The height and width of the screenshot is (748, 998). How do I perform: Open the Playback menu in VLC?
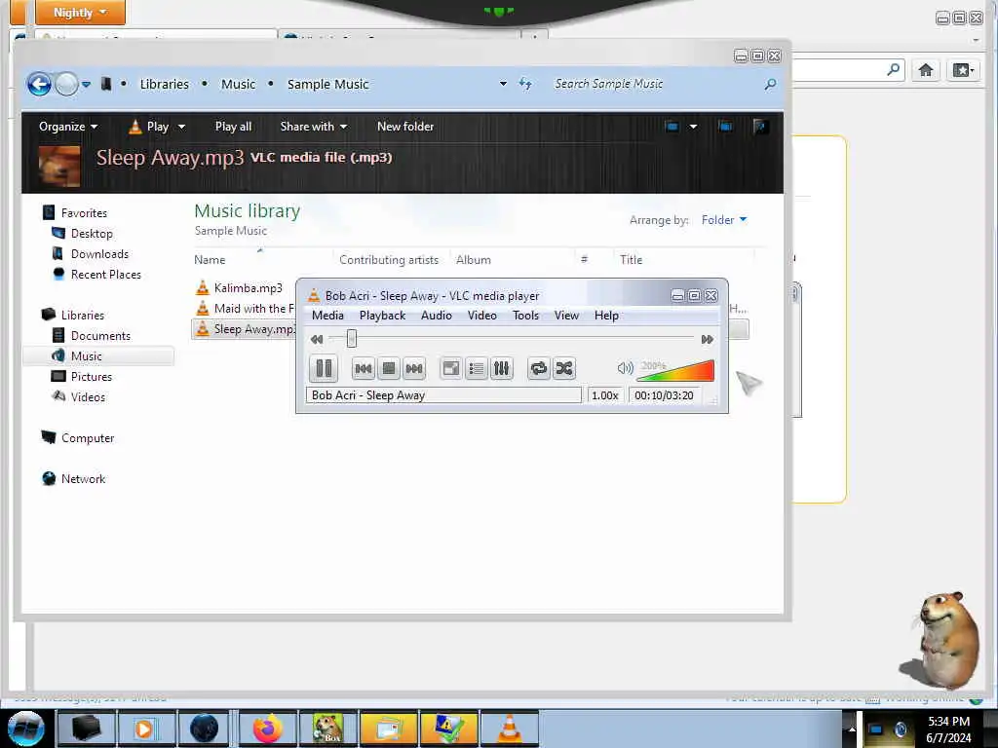382,316
